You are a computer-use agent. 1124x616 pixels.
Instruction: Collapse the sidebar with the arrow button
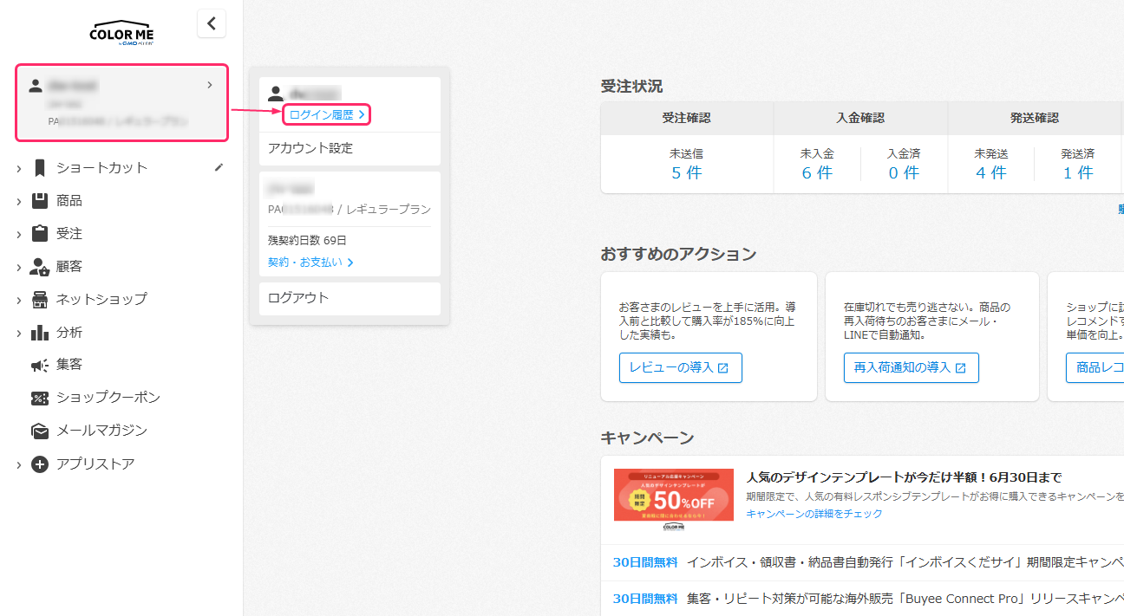(x=212, y=23)
